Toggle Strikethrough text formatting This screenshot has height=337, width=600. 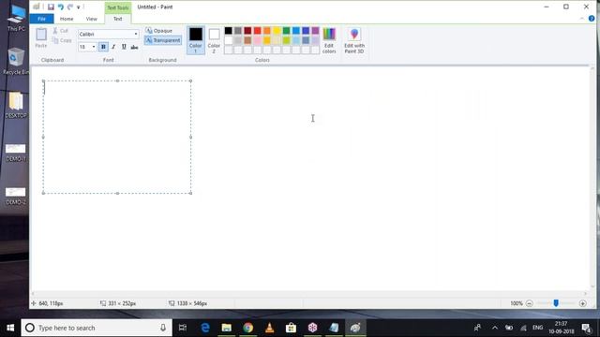click(x=134, y=47)
